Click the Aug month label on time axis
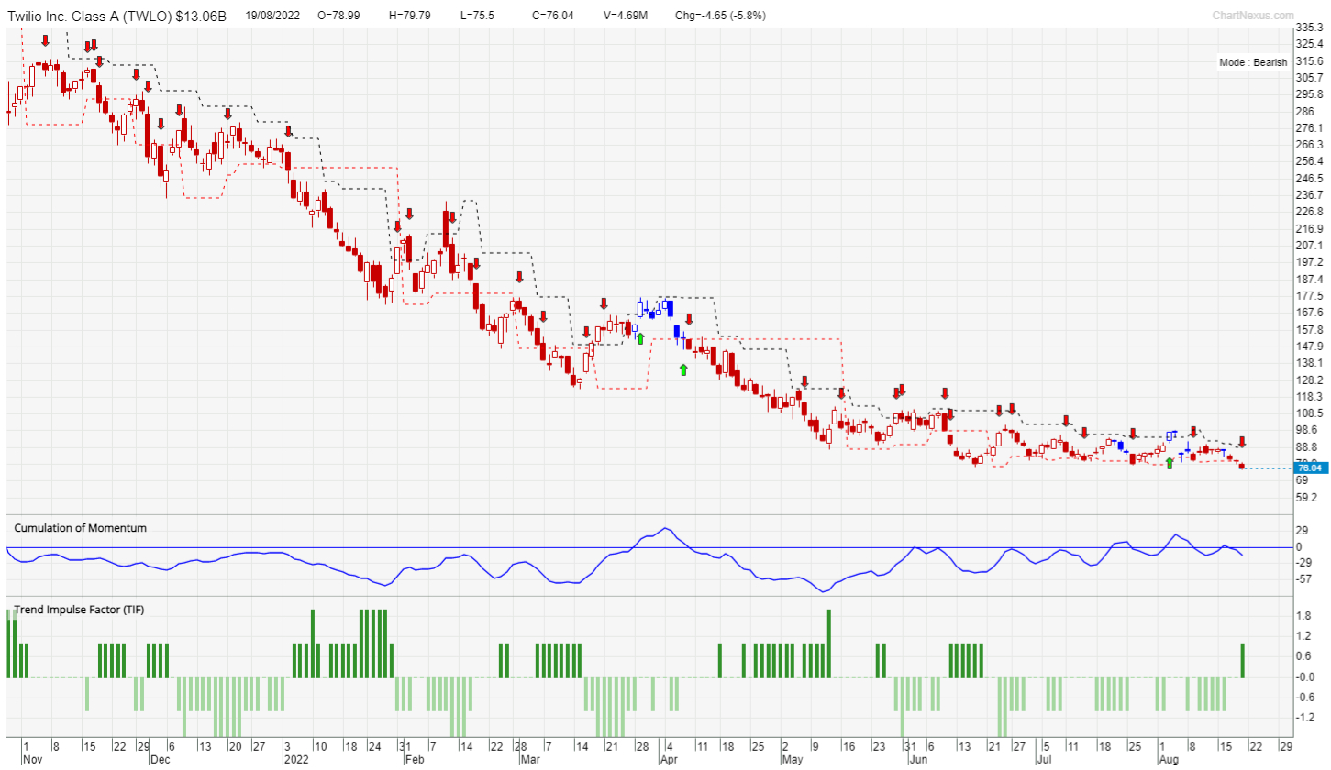The height and width of the screenshot is (770, 1331). [1170, 760]
